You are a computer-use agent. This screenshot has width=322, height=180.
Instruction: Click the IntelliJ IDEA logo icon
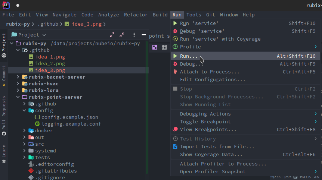click(x=6, y=5)
